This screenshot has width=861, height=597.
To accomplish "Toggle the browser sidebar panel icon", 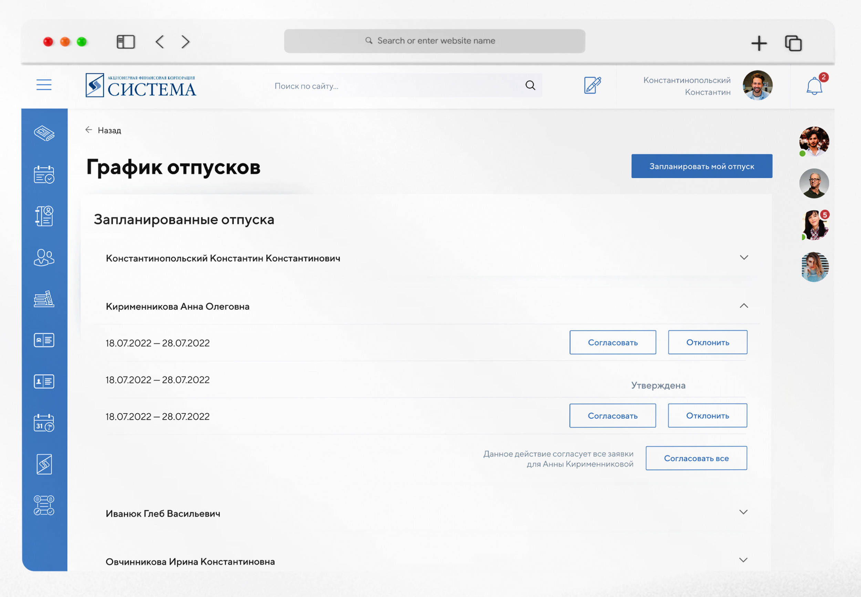I will (x=126, y=42).
